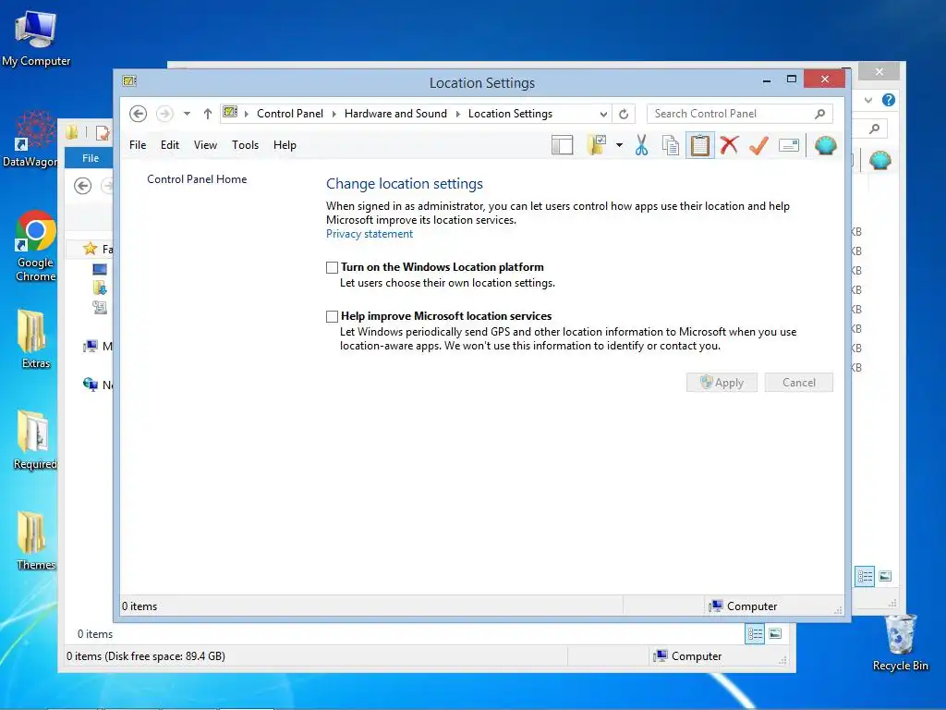Select the DataWagon desktop shortcut
This screenshot has height=710, width=946.
30,139
